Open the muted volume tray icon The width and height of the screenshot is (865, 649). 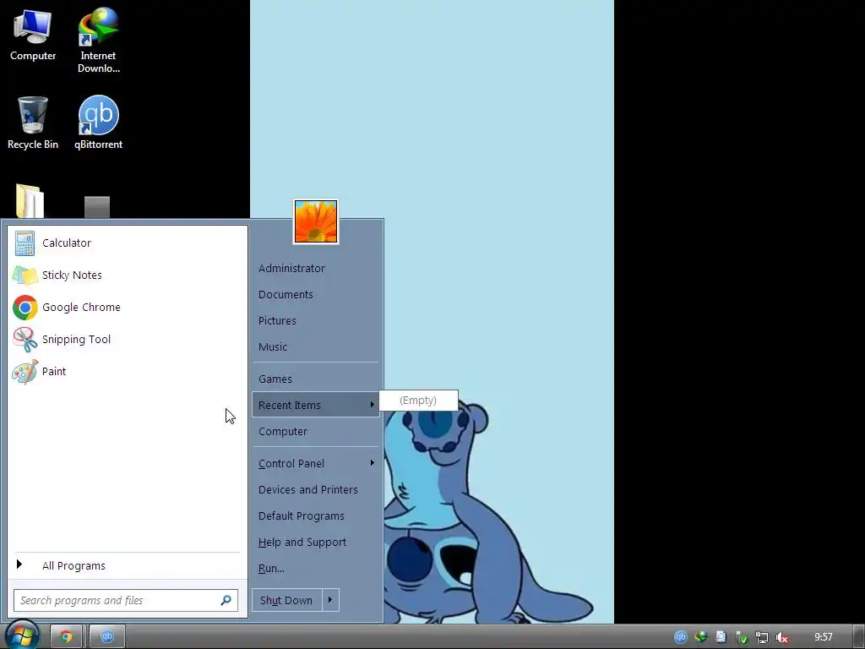click(781, 637)
